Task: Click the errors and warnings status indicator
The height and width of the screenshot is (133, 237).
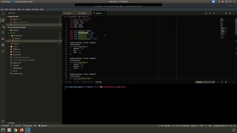Action: [18, 126]
